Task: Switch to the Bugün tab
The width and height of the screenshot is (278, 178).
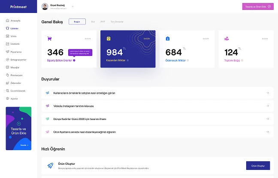Action: (77, 21)
